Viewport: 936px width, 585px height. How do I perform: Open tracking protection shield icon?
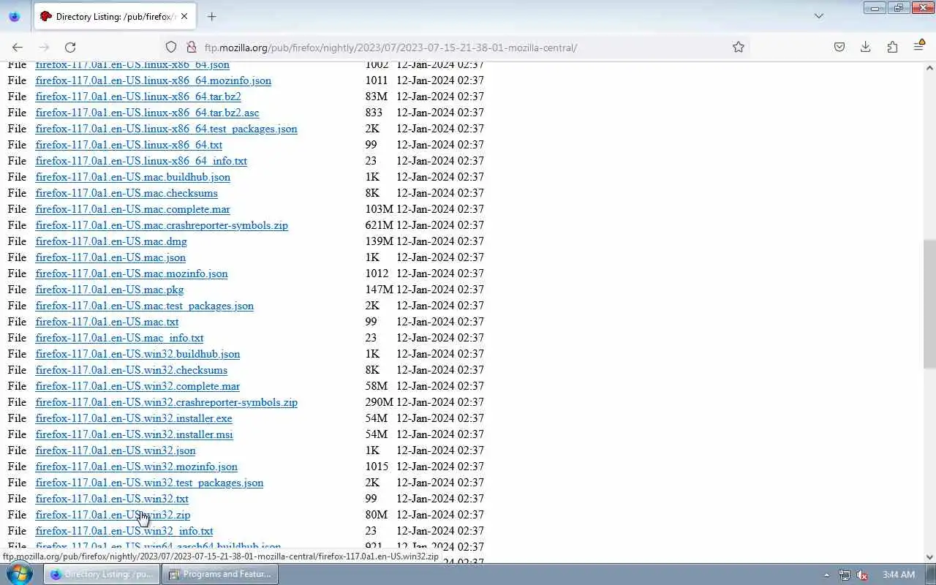pyautogui.click(x=171, y=47)
